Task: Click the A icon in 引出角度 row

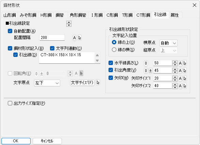Action: [x=180, y=71]
